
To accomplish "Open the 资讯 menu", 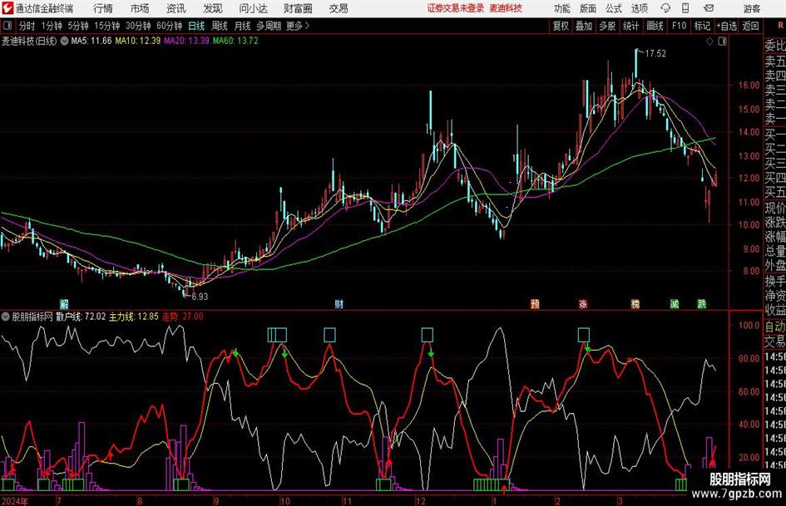I will click(176, 8).
